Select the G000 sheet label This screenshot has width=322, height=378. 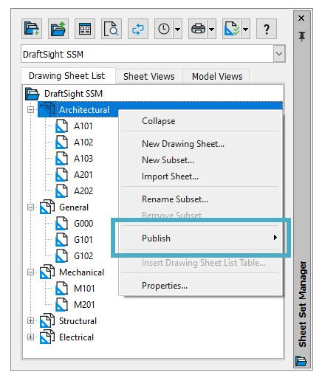point(83,224)
